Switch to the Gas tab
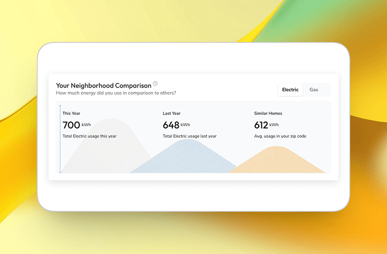 click(x=314, y=90)
